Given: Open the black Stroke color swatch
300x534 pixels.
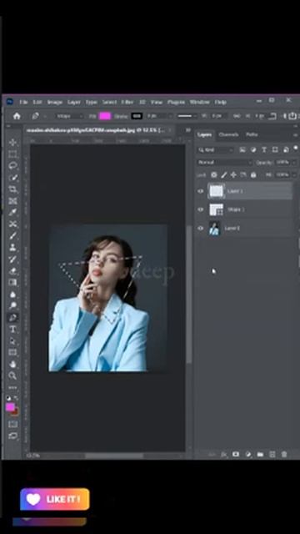Looking at the screenshot, I should [x=137, y=116].
